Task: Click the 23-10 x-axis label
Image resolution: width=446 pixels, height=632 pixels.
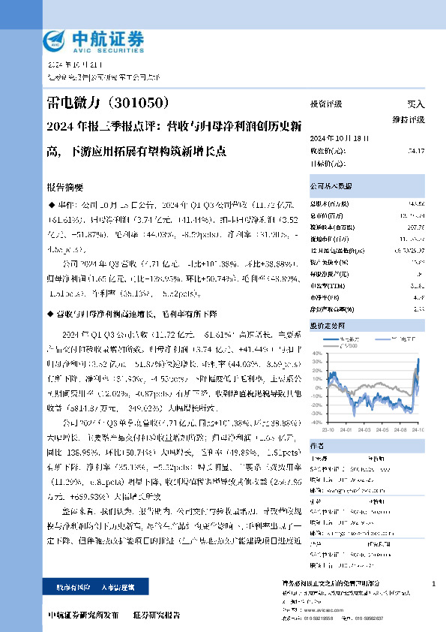Action: [328, 430]
